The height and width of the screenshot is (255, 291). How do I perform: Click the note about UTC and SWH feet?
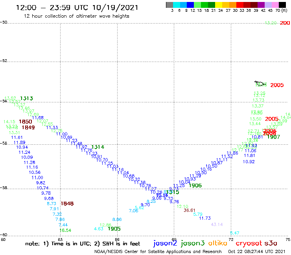pos(83,244)
